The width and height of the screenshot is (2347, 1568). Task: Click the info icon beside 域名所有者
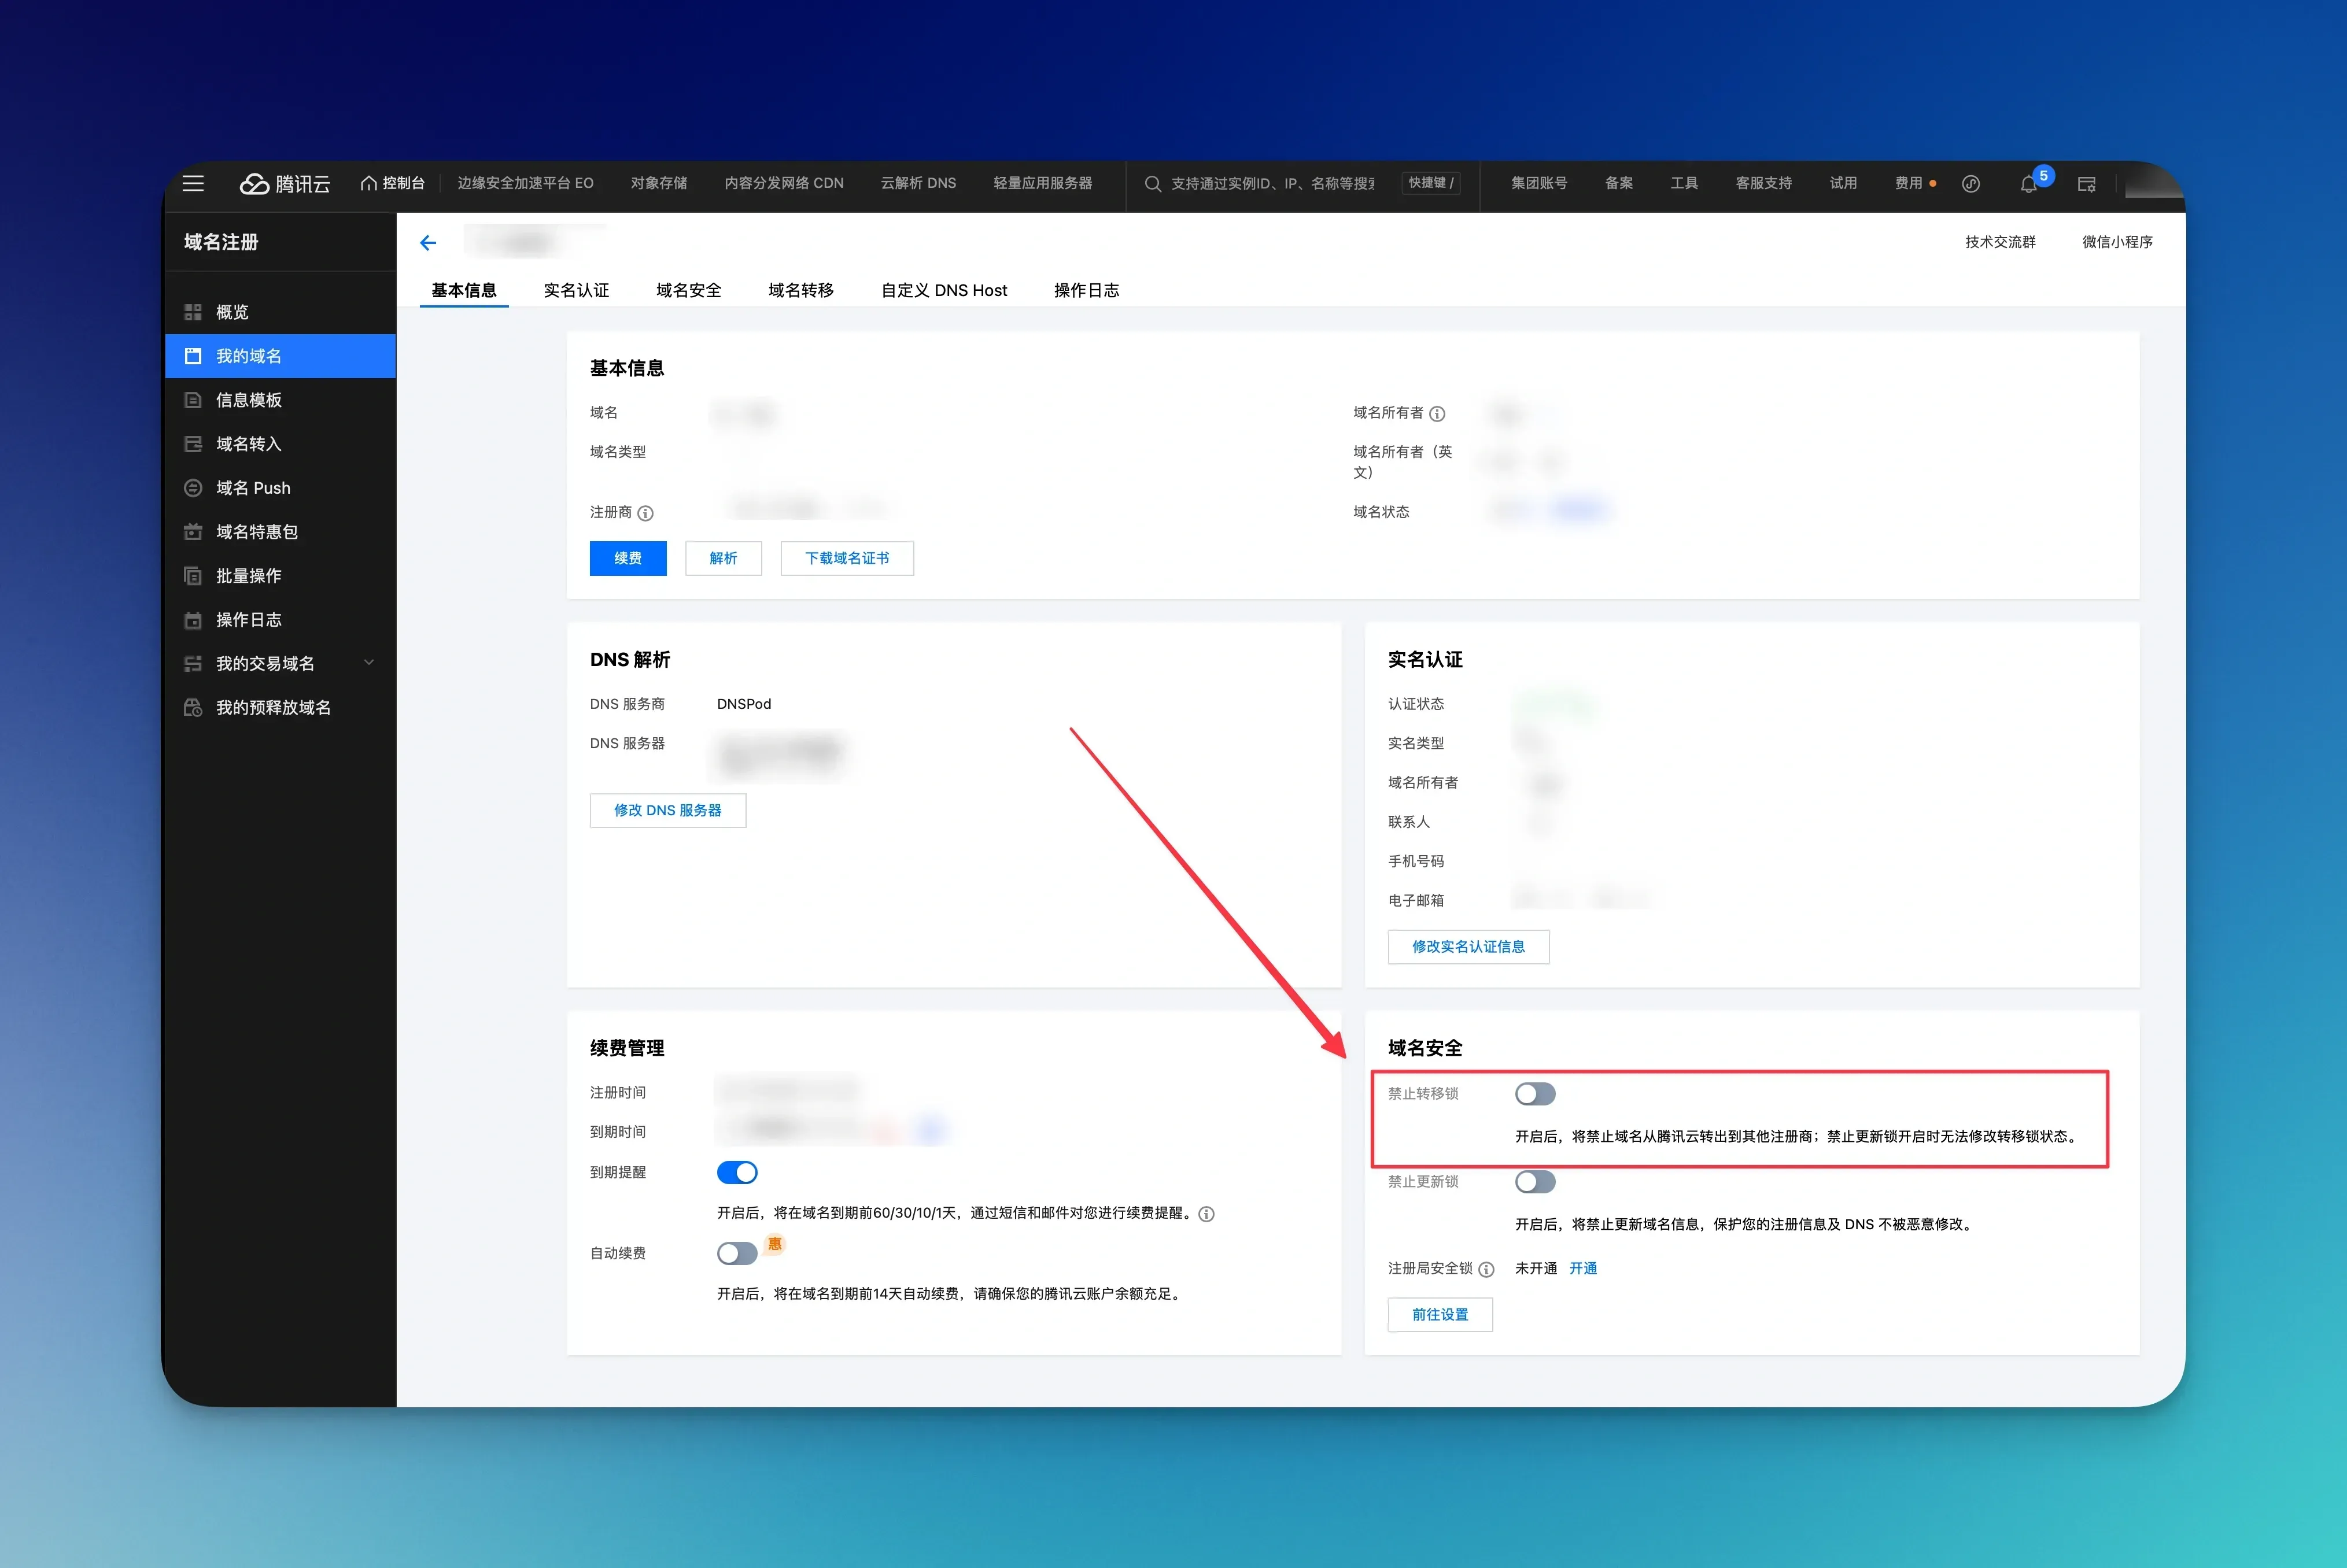click(x=1437, y=413)
